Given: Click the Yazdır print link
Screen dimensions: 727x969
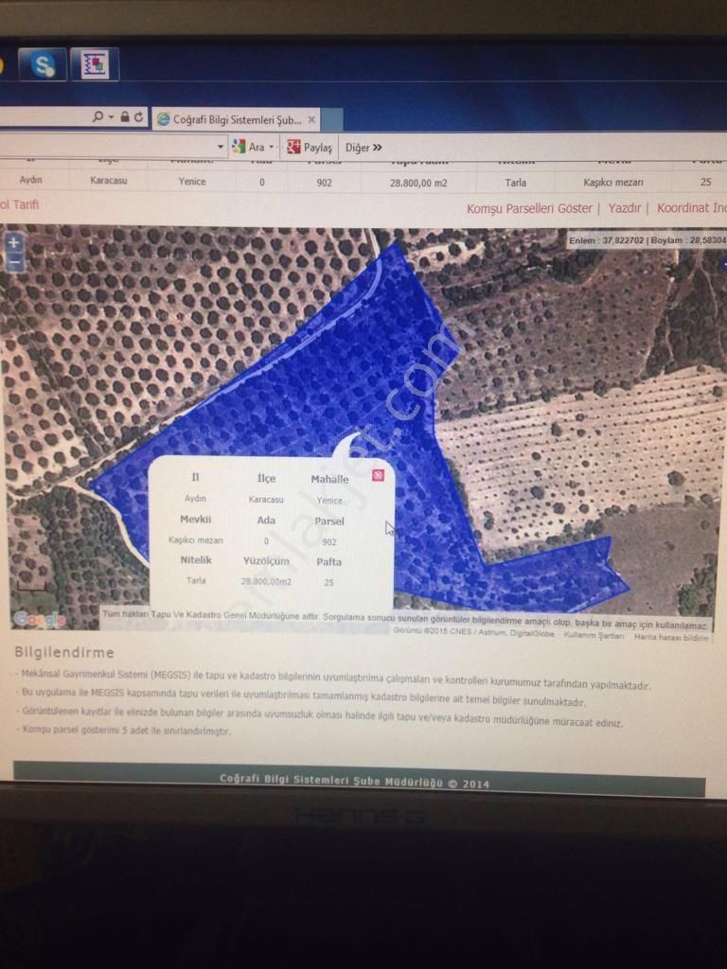Looking at the screenshot, I should click(x=625, y=207).
